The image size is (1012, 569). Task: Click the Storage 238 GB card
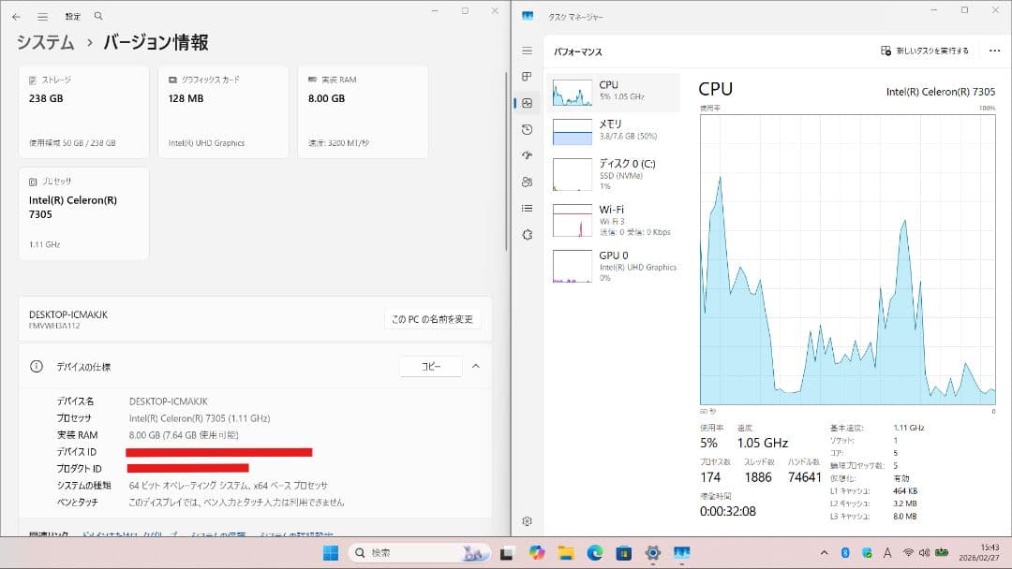click(x=84, y=111)
